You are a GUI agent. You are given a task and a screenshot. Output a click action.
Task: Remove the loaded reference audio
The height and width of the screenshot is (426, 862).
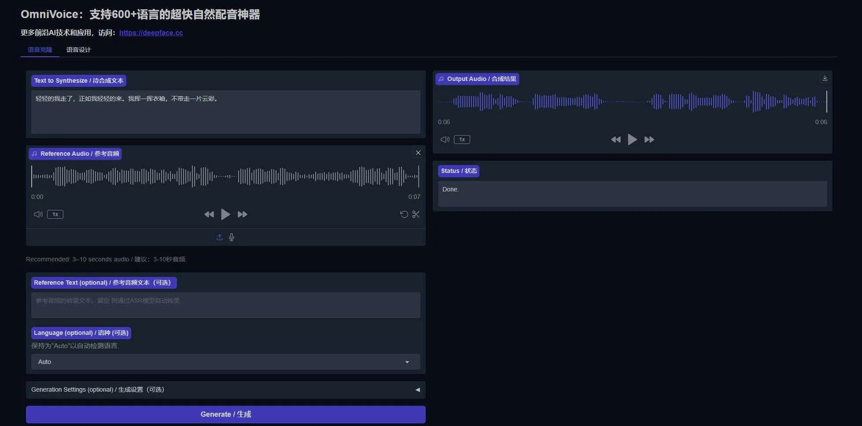coord(418,153)
